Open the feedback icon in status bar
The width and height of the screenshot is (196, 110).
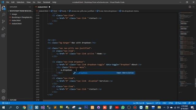[190, 103]
